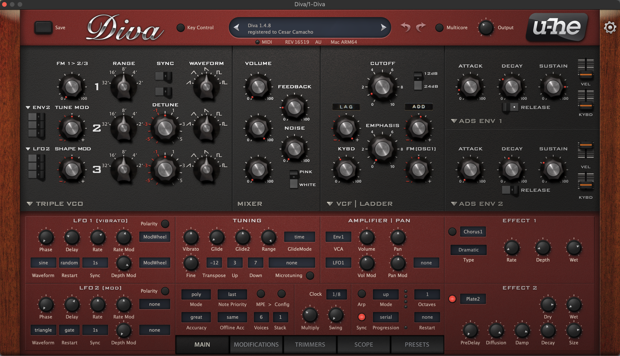Go to previous preset with left arrow

tap(236, 27)
